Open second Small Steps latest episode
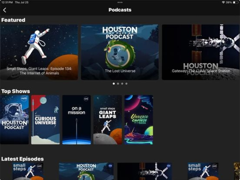Image resolution: width=240 pixels, height=180 pixels. click(203, 171)
